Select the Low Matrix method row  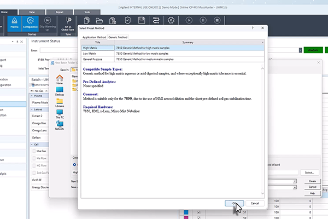point(173,54)
